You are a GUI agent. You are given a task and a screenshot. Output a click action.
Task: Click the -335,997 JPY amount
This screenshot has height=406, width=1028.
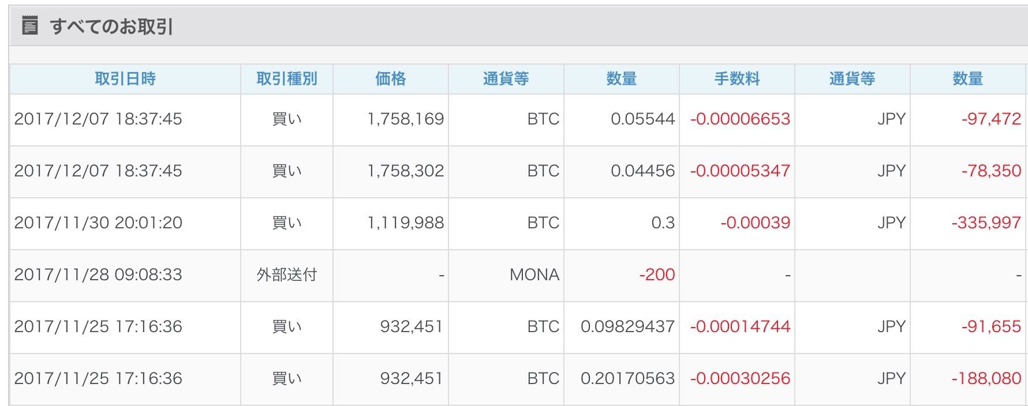[x=986, y=223]
